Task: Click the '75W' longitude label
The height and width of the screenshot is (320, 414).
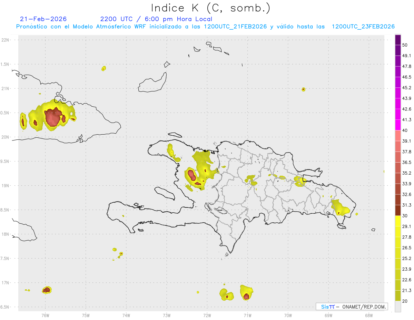Action: point(86,316)
